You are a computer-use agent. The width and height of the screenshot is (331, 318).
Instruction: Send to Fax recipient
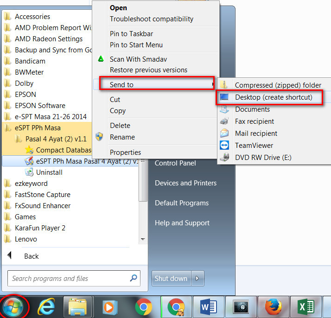(x=255, y=121)
